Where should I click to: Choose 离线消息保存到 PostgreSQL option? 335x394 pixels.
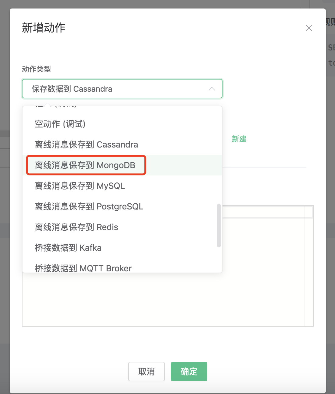[x=89, y=206]
